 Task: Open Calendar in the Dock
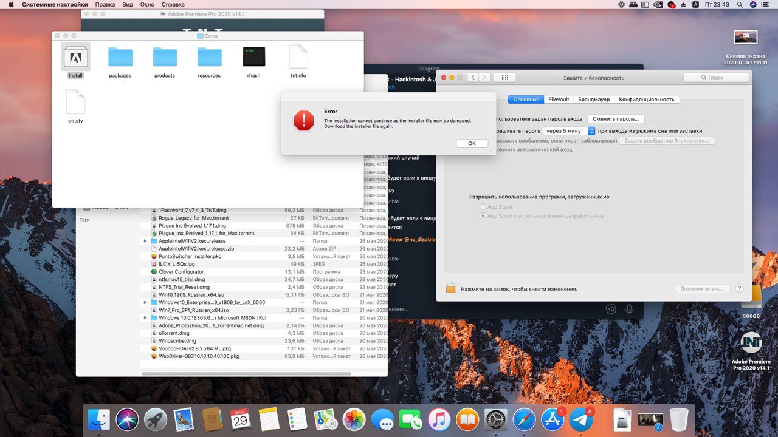tap(241, 419)
